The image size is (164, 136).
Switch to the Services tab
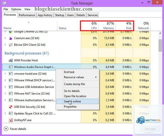(x=93, y=15)
